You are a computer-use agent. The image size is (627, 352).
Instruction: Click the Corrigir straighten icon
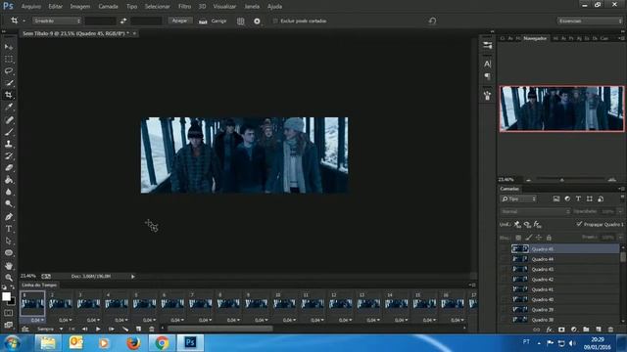tap(203, 22)
